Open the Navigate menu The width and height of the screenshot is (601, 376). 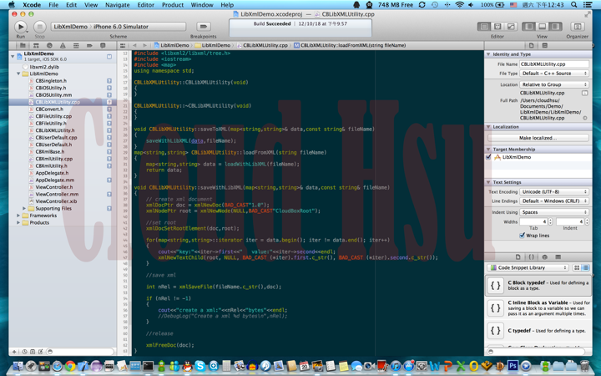click(x=118, y=5)
